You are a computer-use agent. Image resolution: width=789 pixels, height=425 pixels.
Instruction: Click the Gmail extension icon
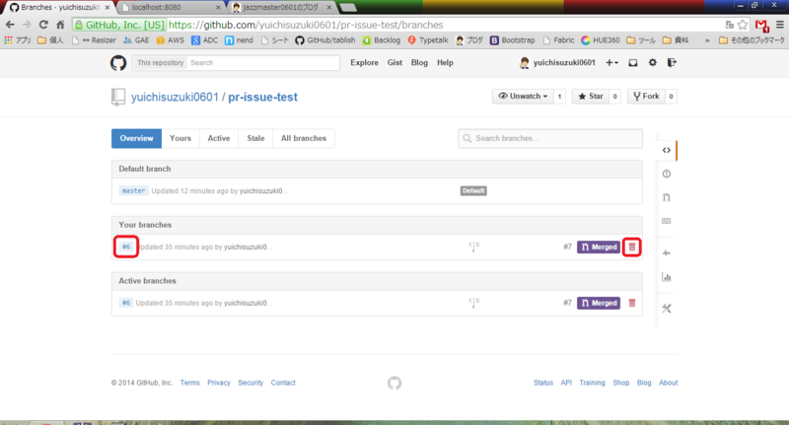[761, 26]
